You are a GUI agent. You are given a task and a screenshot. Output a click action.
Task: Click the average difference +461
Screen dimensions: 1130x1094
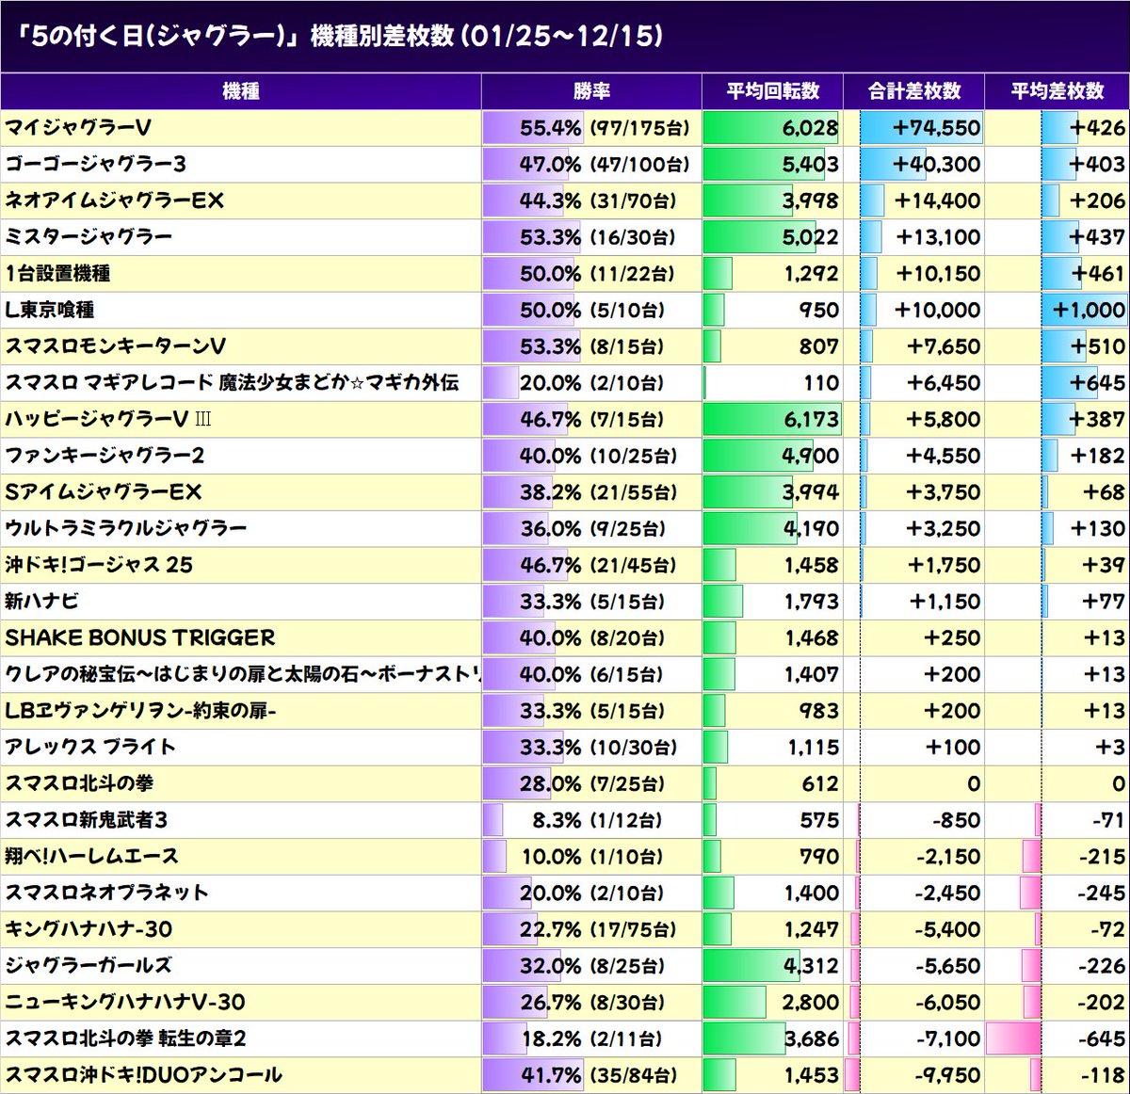tap(1097, 273)
